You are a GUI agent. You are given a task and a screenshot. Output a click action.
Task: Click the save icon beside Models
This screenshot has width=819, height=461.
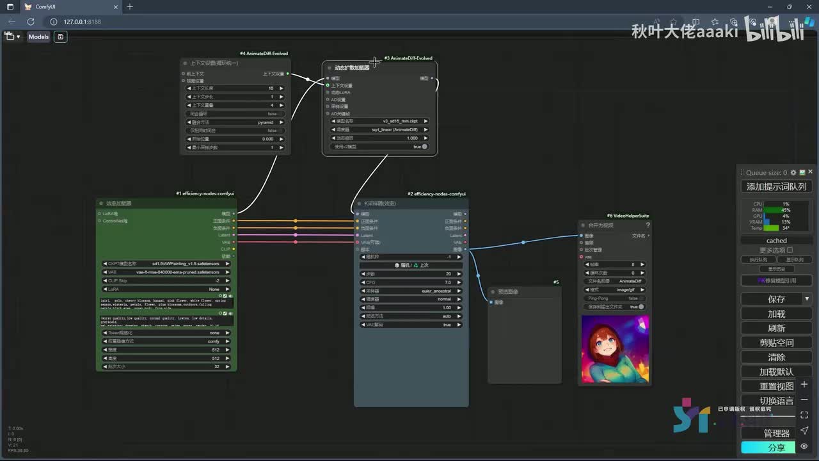point(61,36)
